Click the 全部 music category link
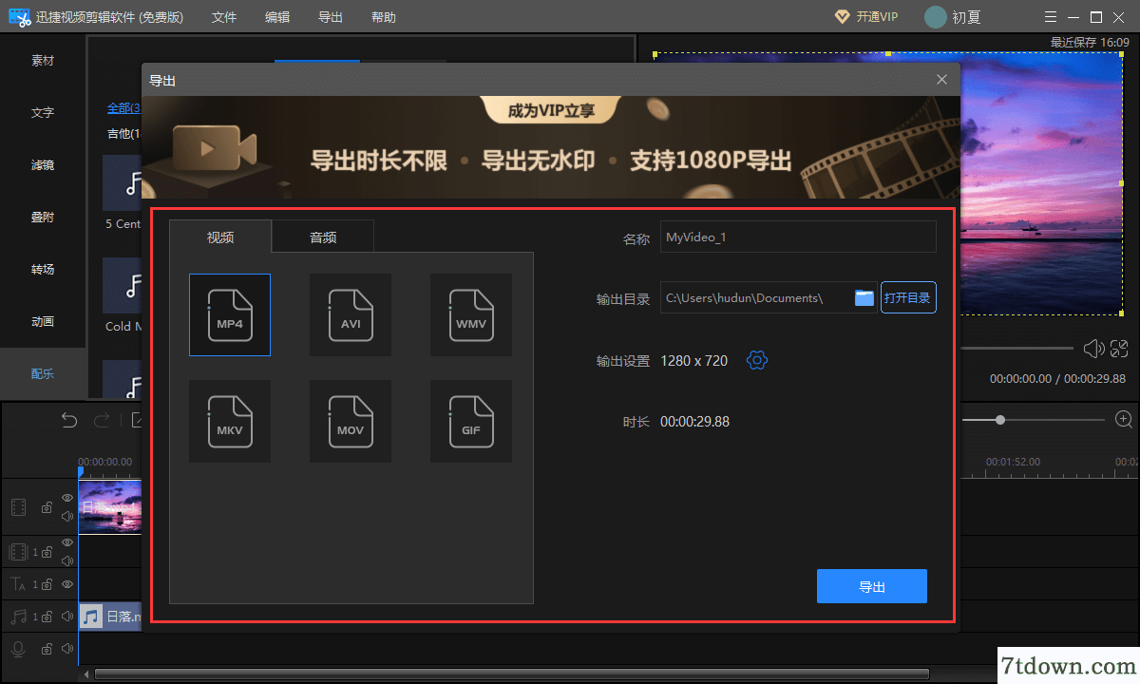 pyautogui.click(x=123, y=108)
